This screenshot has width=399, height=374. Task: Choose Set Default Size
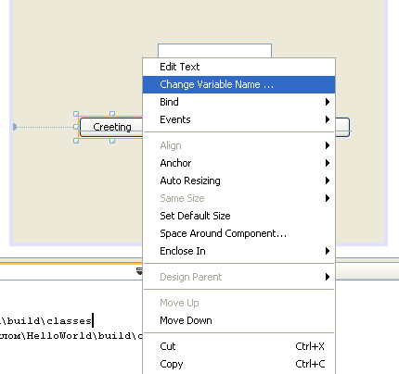(x=238, y=216)
